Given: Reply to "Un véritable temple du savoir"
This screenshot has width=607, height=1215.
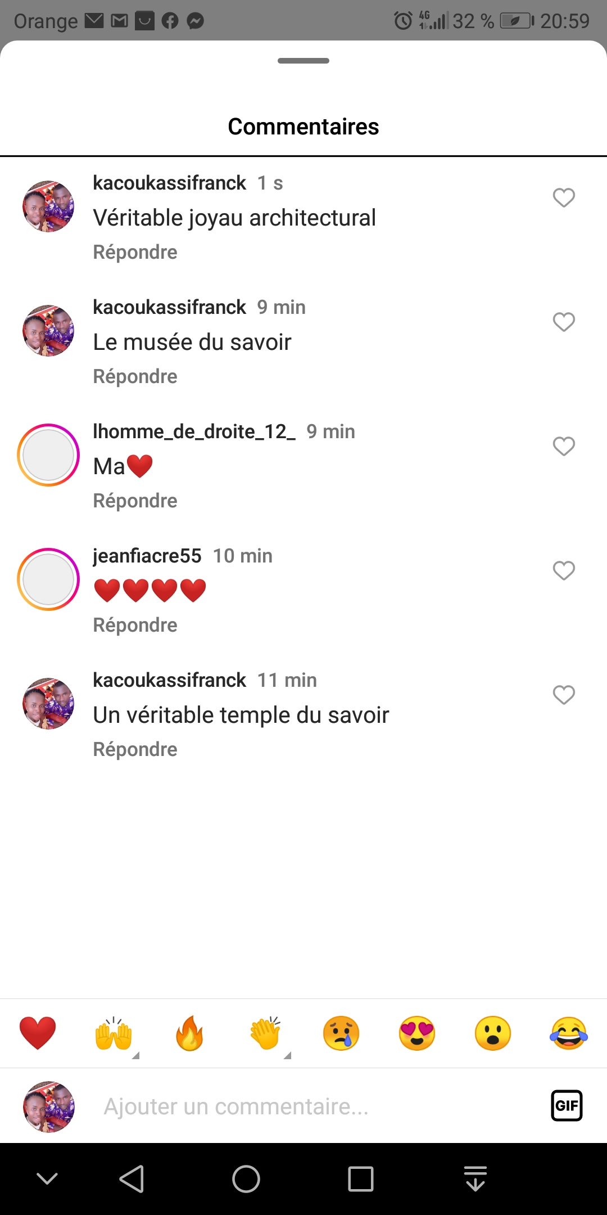Looking at the screenshot, I should click(x=135, y=749).
